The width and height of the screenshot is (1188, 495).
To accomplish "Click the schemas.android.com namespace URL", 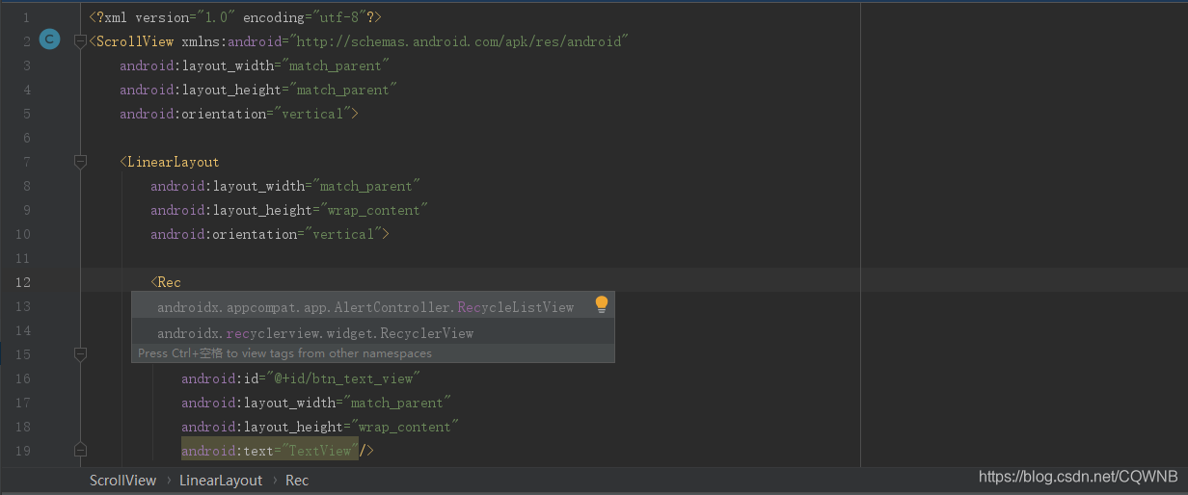I will coord(459,41).
